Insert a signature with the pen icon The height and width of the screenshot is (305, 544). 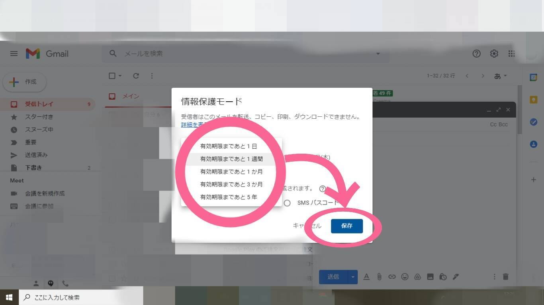[456, 277]
